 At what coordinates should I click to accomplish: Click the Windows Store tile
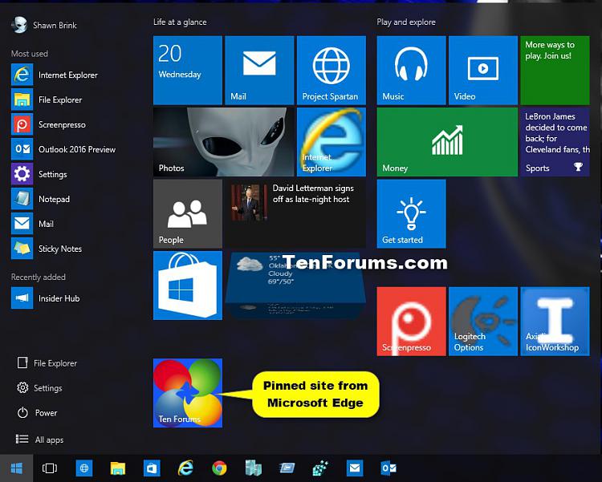point(188,286)
